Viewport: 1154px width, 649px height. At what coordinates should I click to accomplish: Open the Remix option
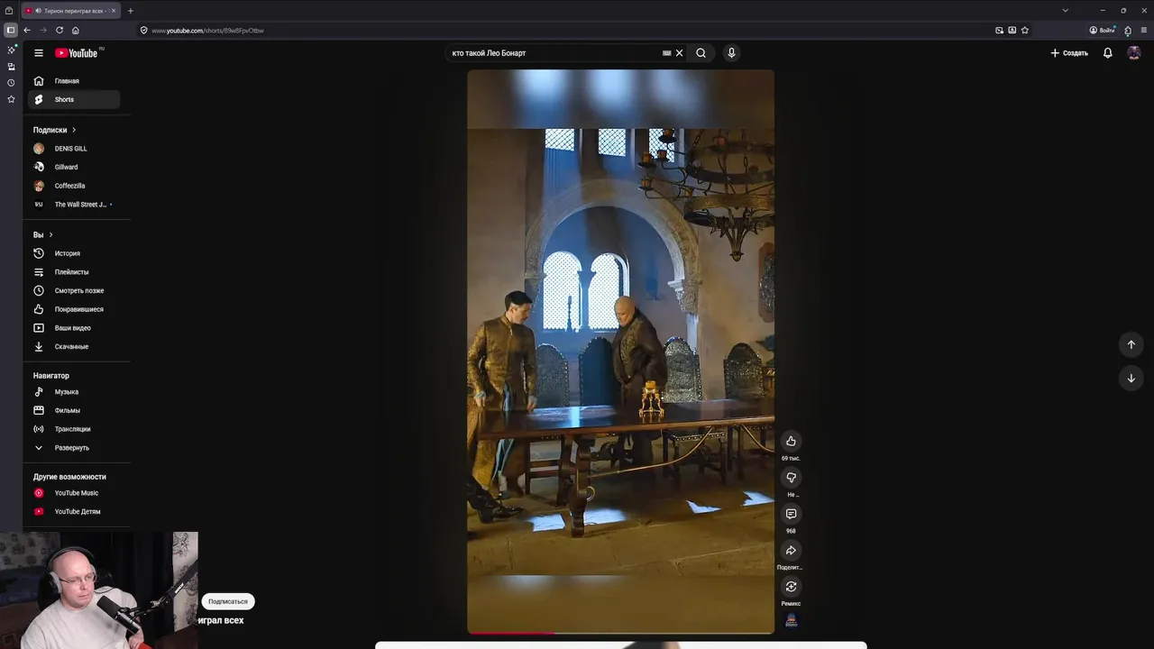coord(791,587)
